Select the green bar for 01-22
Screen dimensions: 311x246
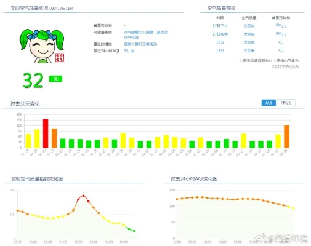pyautogui.click(x=63, y=143)
